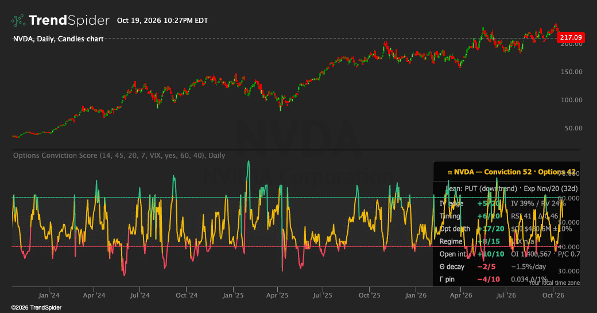This screenshot has height=313, width=597.
Task: Click the "+17/20" Opt depth score
Action: coord(491,229)
